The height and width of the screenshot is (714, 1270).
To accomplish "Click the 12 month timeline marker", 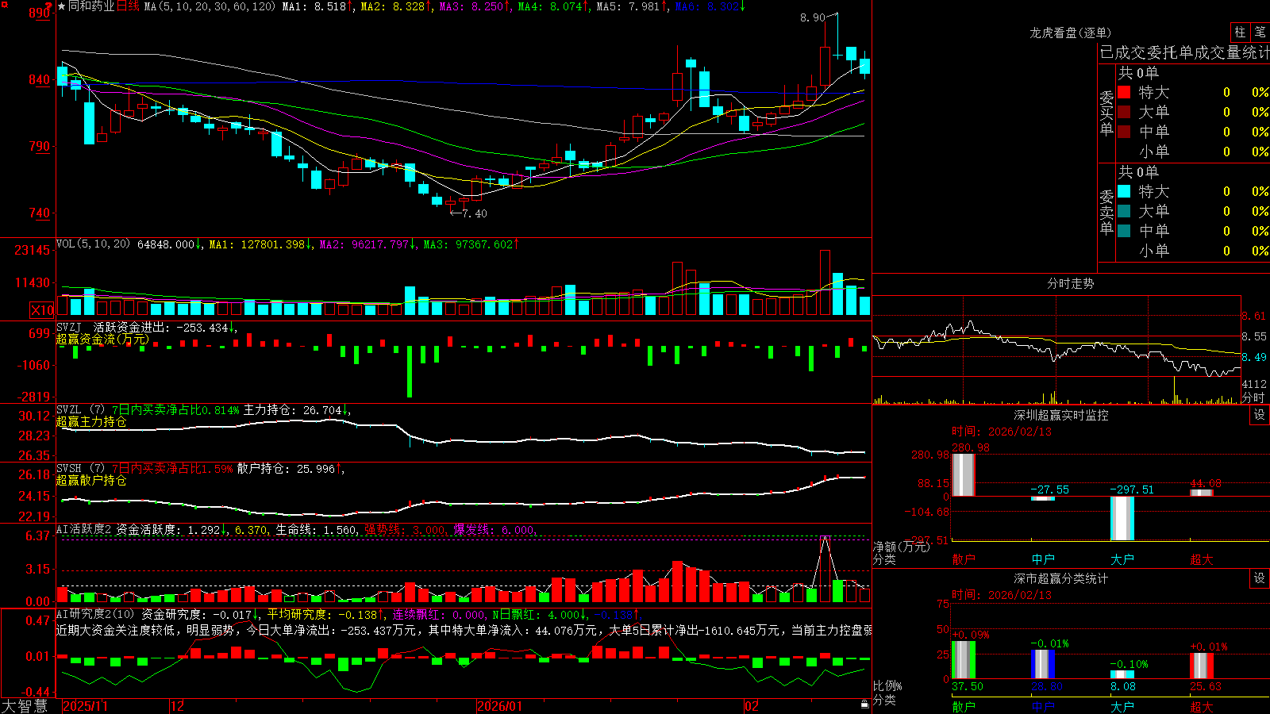I will (177, 706).
